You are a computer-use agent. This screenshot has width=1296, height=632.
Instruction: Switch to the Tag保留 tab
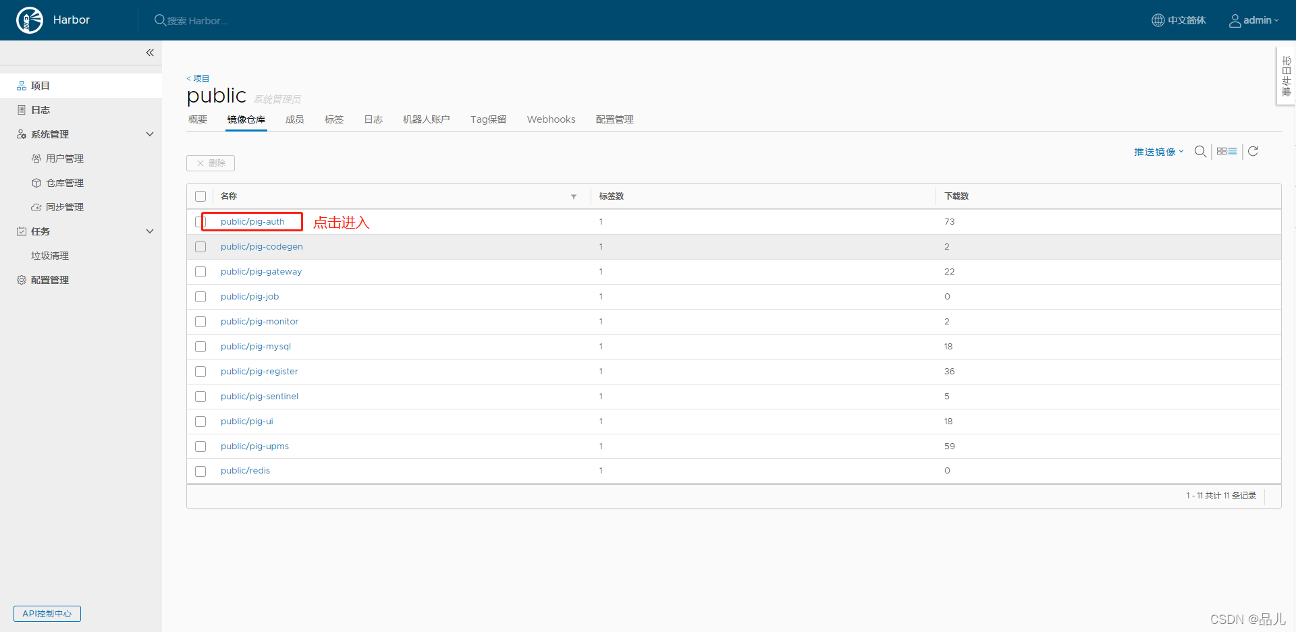tap(489, 119)
